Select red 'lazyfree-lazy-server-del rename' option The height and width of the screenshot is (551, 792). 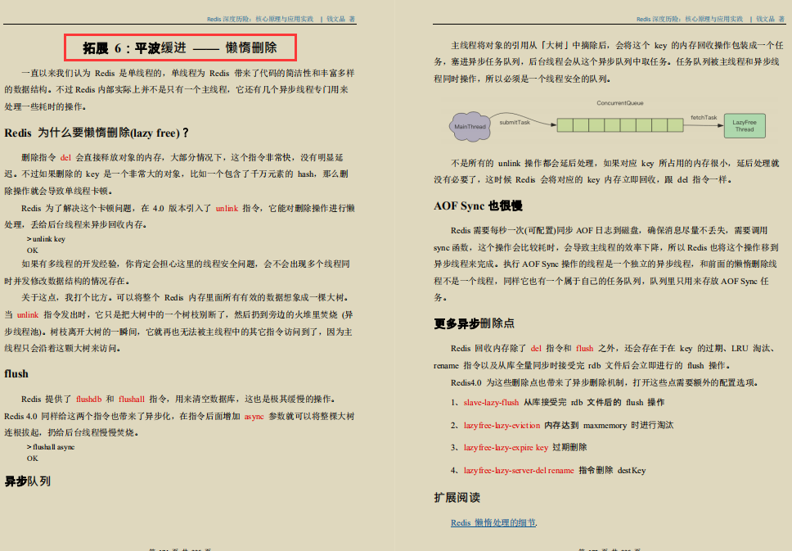pyautogui.click(x=519, y=470)
